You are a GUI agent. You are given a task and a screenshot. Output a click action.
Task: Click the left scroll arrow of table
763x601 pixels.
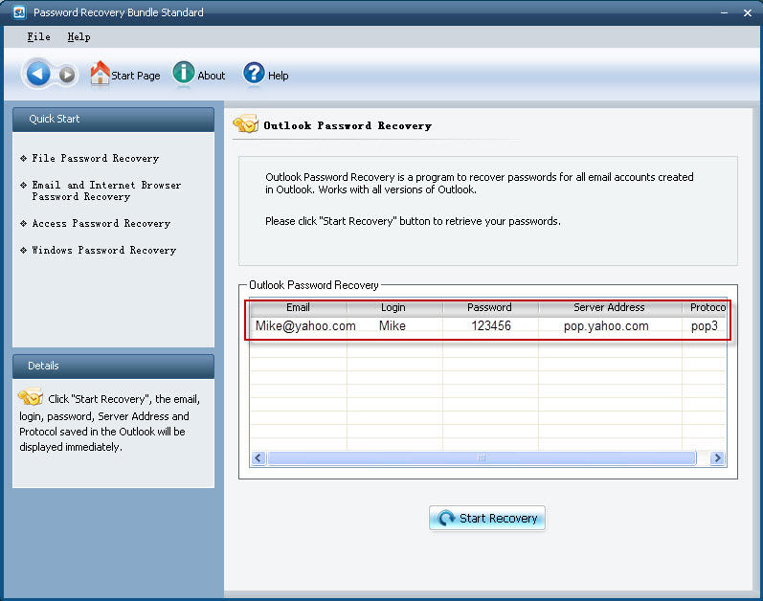258,458
